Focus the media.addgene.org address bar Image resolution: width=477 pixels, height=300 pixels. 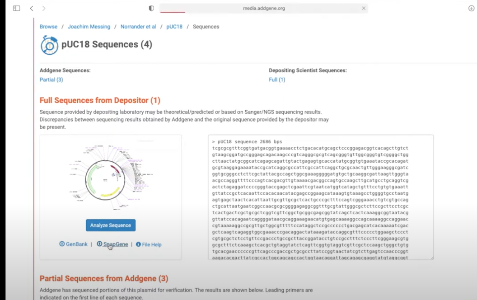pyautogui.click(x=264, y=8)
